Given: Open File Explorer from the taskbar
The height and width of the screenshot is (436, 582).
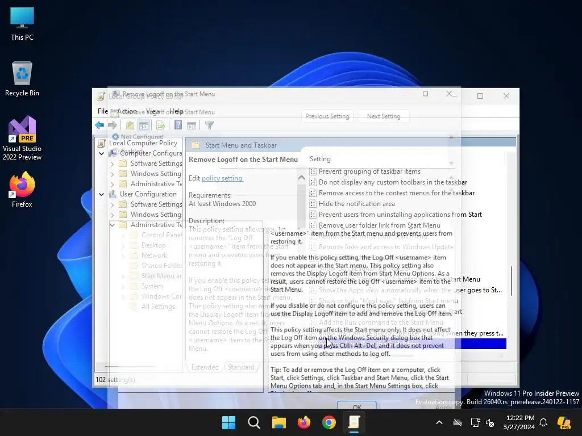Looking at the screenshot, I should [x=278, y=422].
